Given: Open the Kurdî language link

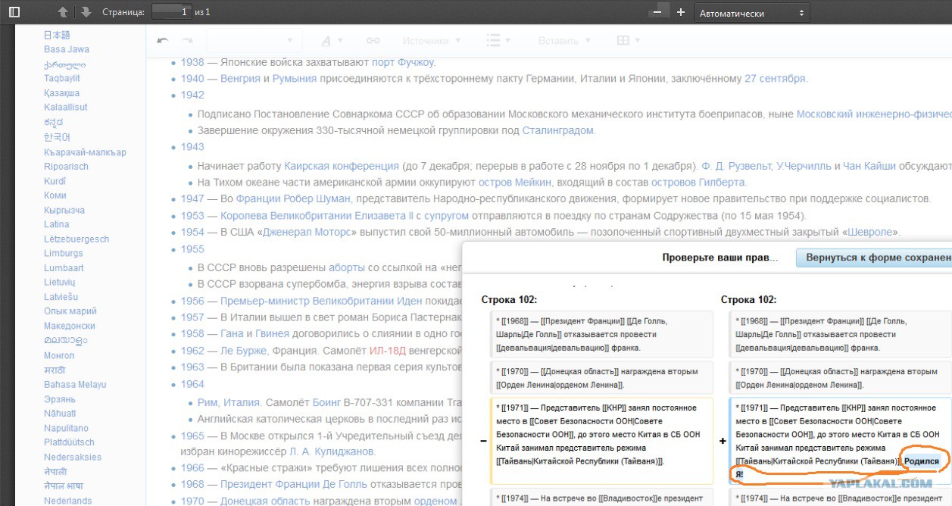Looking at the screenshot, I should coord(55,181).
